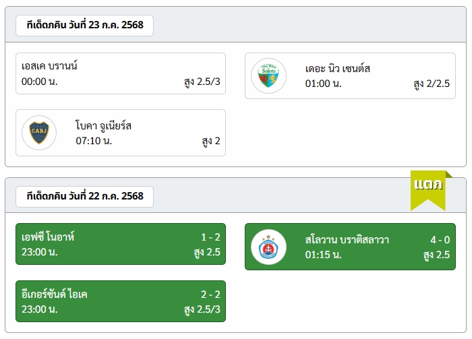The width and height of the screenshot is (472, 339).
Task: Click the สูง 2.5/3 odds for เอสเค บรานน์
Action: [202, 82]
